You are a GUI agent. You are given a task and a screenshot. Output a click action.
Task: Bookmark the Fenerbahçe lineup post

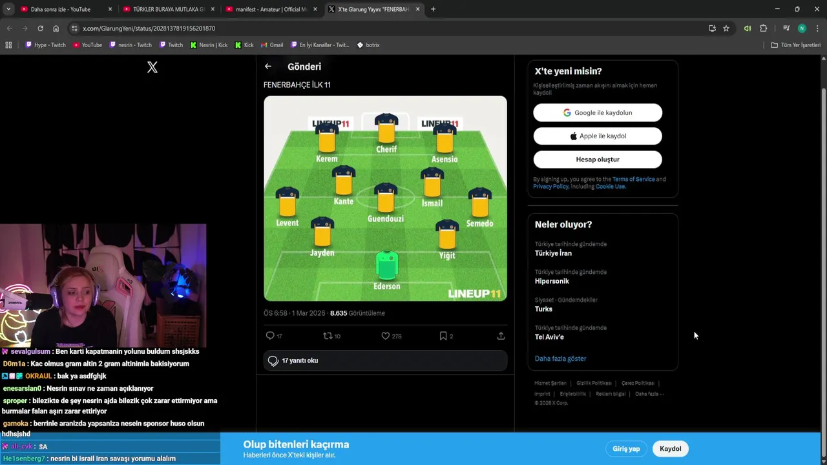(446, 336)
